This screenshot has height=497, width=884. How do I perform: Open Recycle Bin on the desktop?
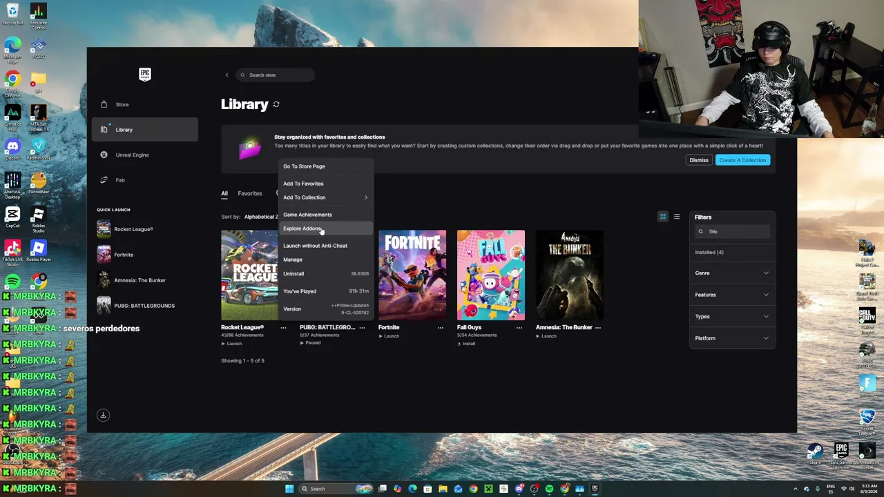coord(12,14)
